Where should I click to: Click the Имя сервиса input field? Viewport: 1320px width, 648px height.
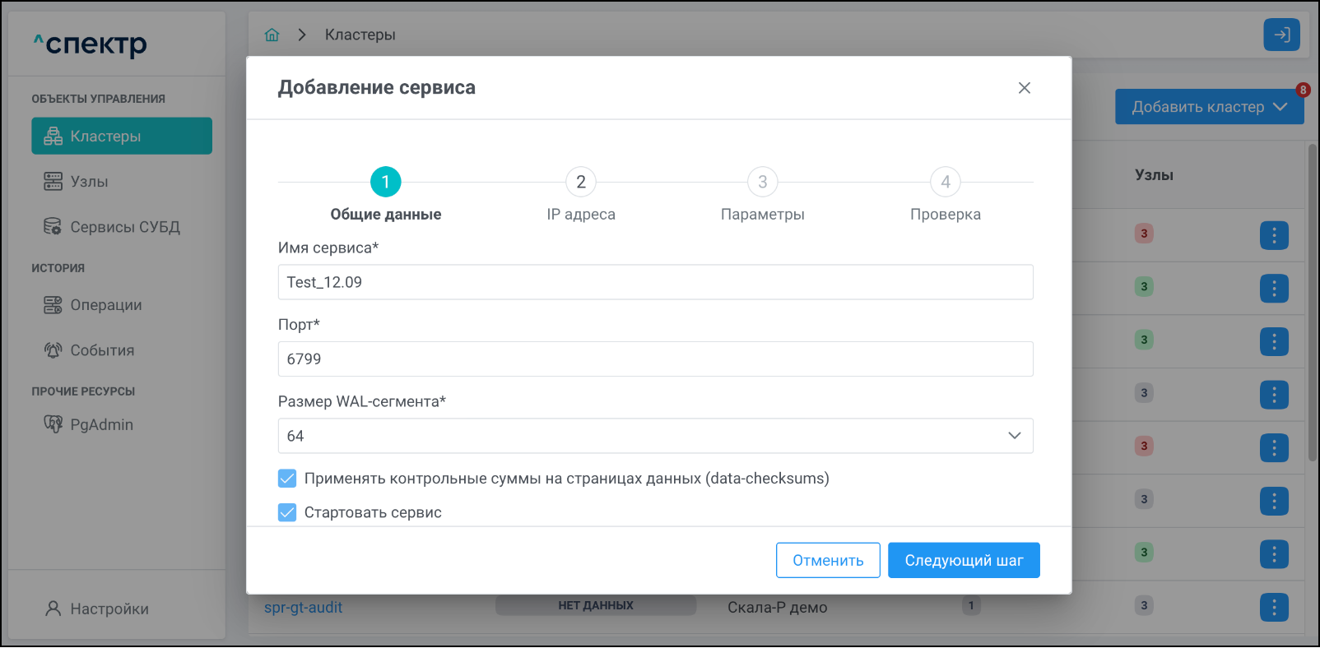[x=655, y=282]
